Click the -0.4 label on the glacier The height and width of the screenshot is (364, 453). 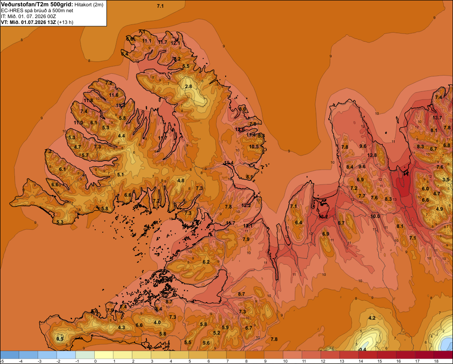pos(361,349)
